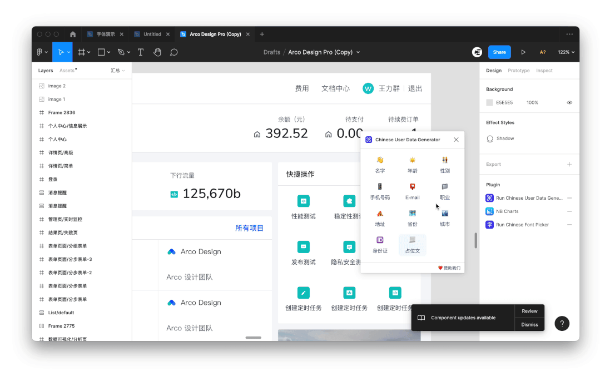
Task: Click the Present play icon
Action: 523,52
